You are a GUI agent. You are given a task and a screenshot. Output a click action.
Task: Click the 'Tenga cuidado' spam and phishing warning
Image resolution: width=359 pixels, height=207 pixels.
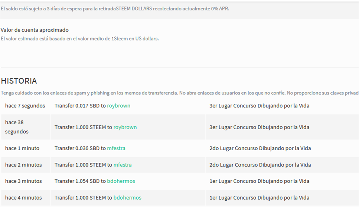point(180,93)
